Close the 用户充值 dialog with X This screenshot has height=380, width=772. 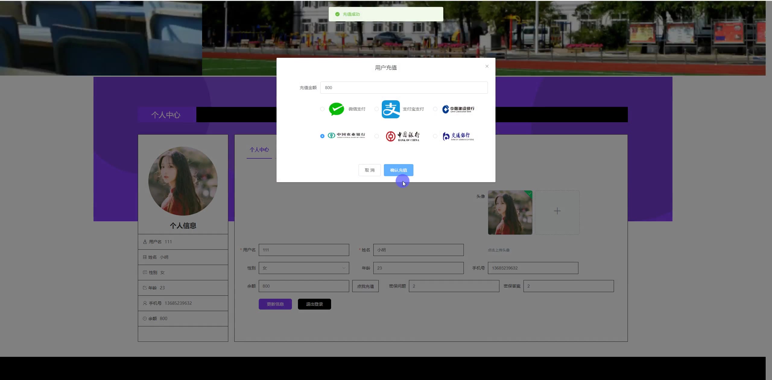[x=487, y=66]
